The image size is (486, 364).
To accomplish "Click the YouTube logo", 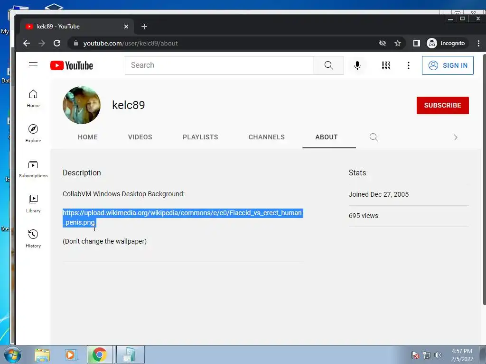I will 72,65.
